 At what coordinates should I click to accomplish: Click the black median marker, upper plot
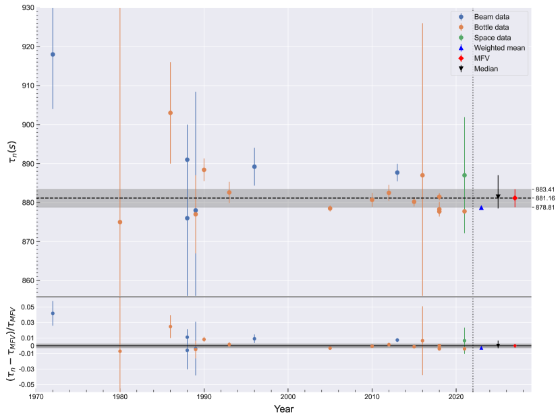[x=498, y=197]
